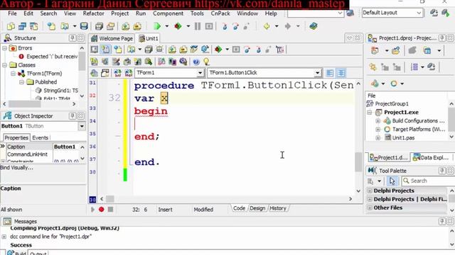Expand Unit1.pas node in Project Manager
The height and width of the screenshot is (255, 455).
coord(378,138)
